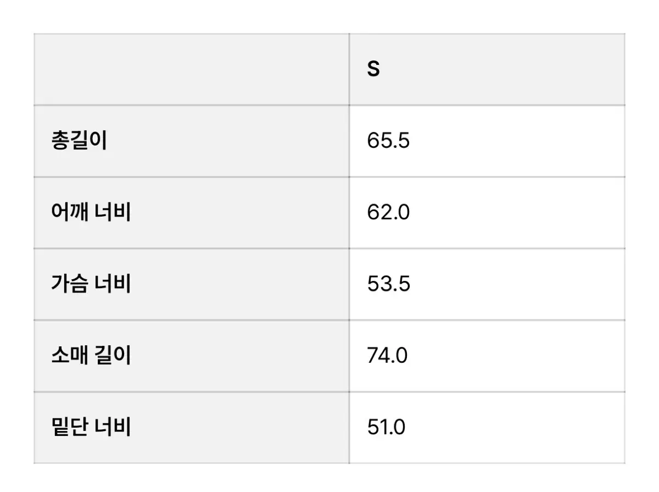Click the divider line between 소매 길이 and 밑단 너비 labels
Image resolution: width=659 pixels, height=492 pixels.
coord(192,391)
